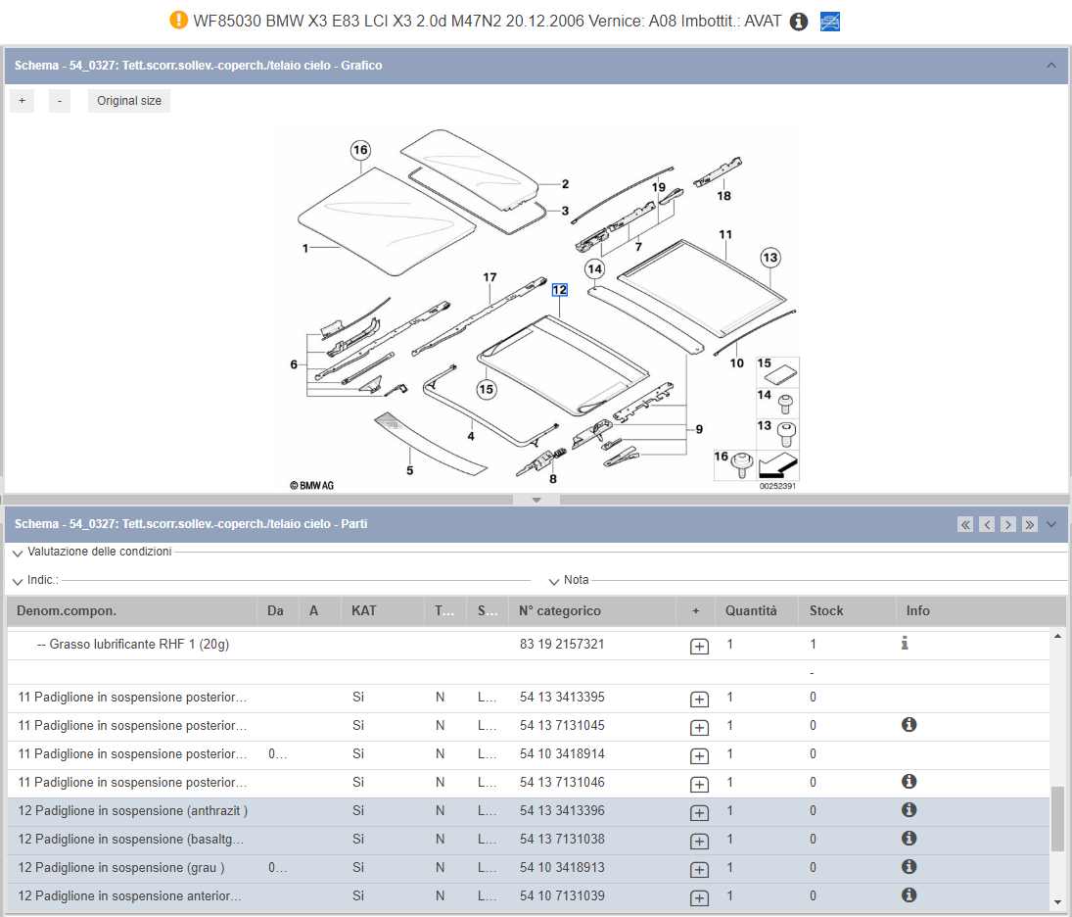Screen dimensions: 1072x917
Task: Add part 54 13 7131038 with plus icon
Action: pos(699,841)
